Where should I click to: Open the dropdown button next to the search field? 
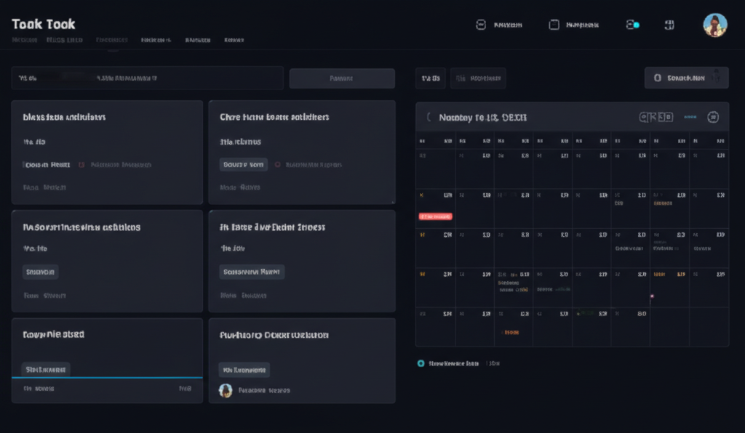coord(342,78)
